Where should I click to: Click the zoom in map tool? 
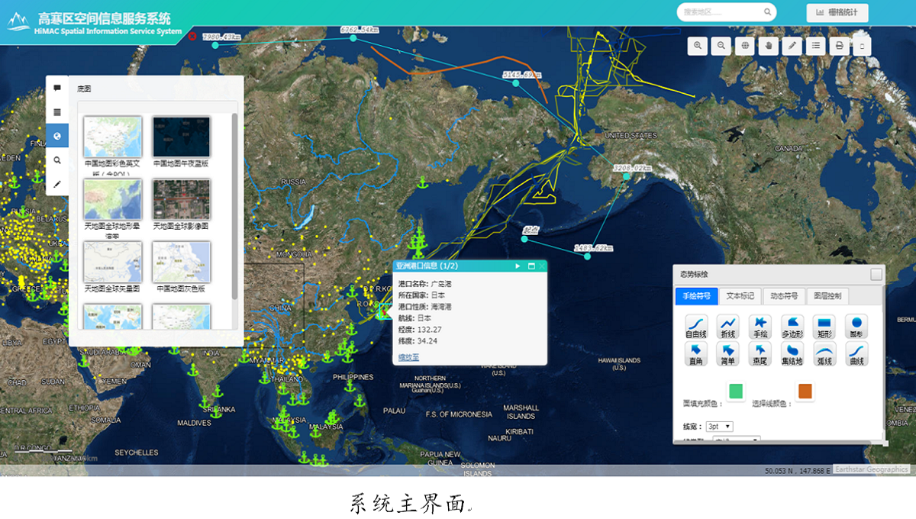point(698,46)
